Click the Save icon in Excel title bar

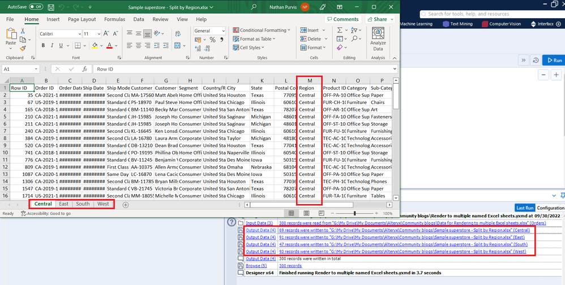pyautogui.click(x=51, y=7)
